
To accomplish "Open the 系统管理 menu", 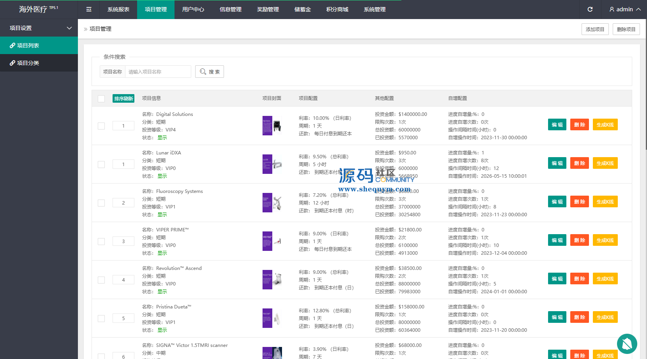I will pos(375,9).
